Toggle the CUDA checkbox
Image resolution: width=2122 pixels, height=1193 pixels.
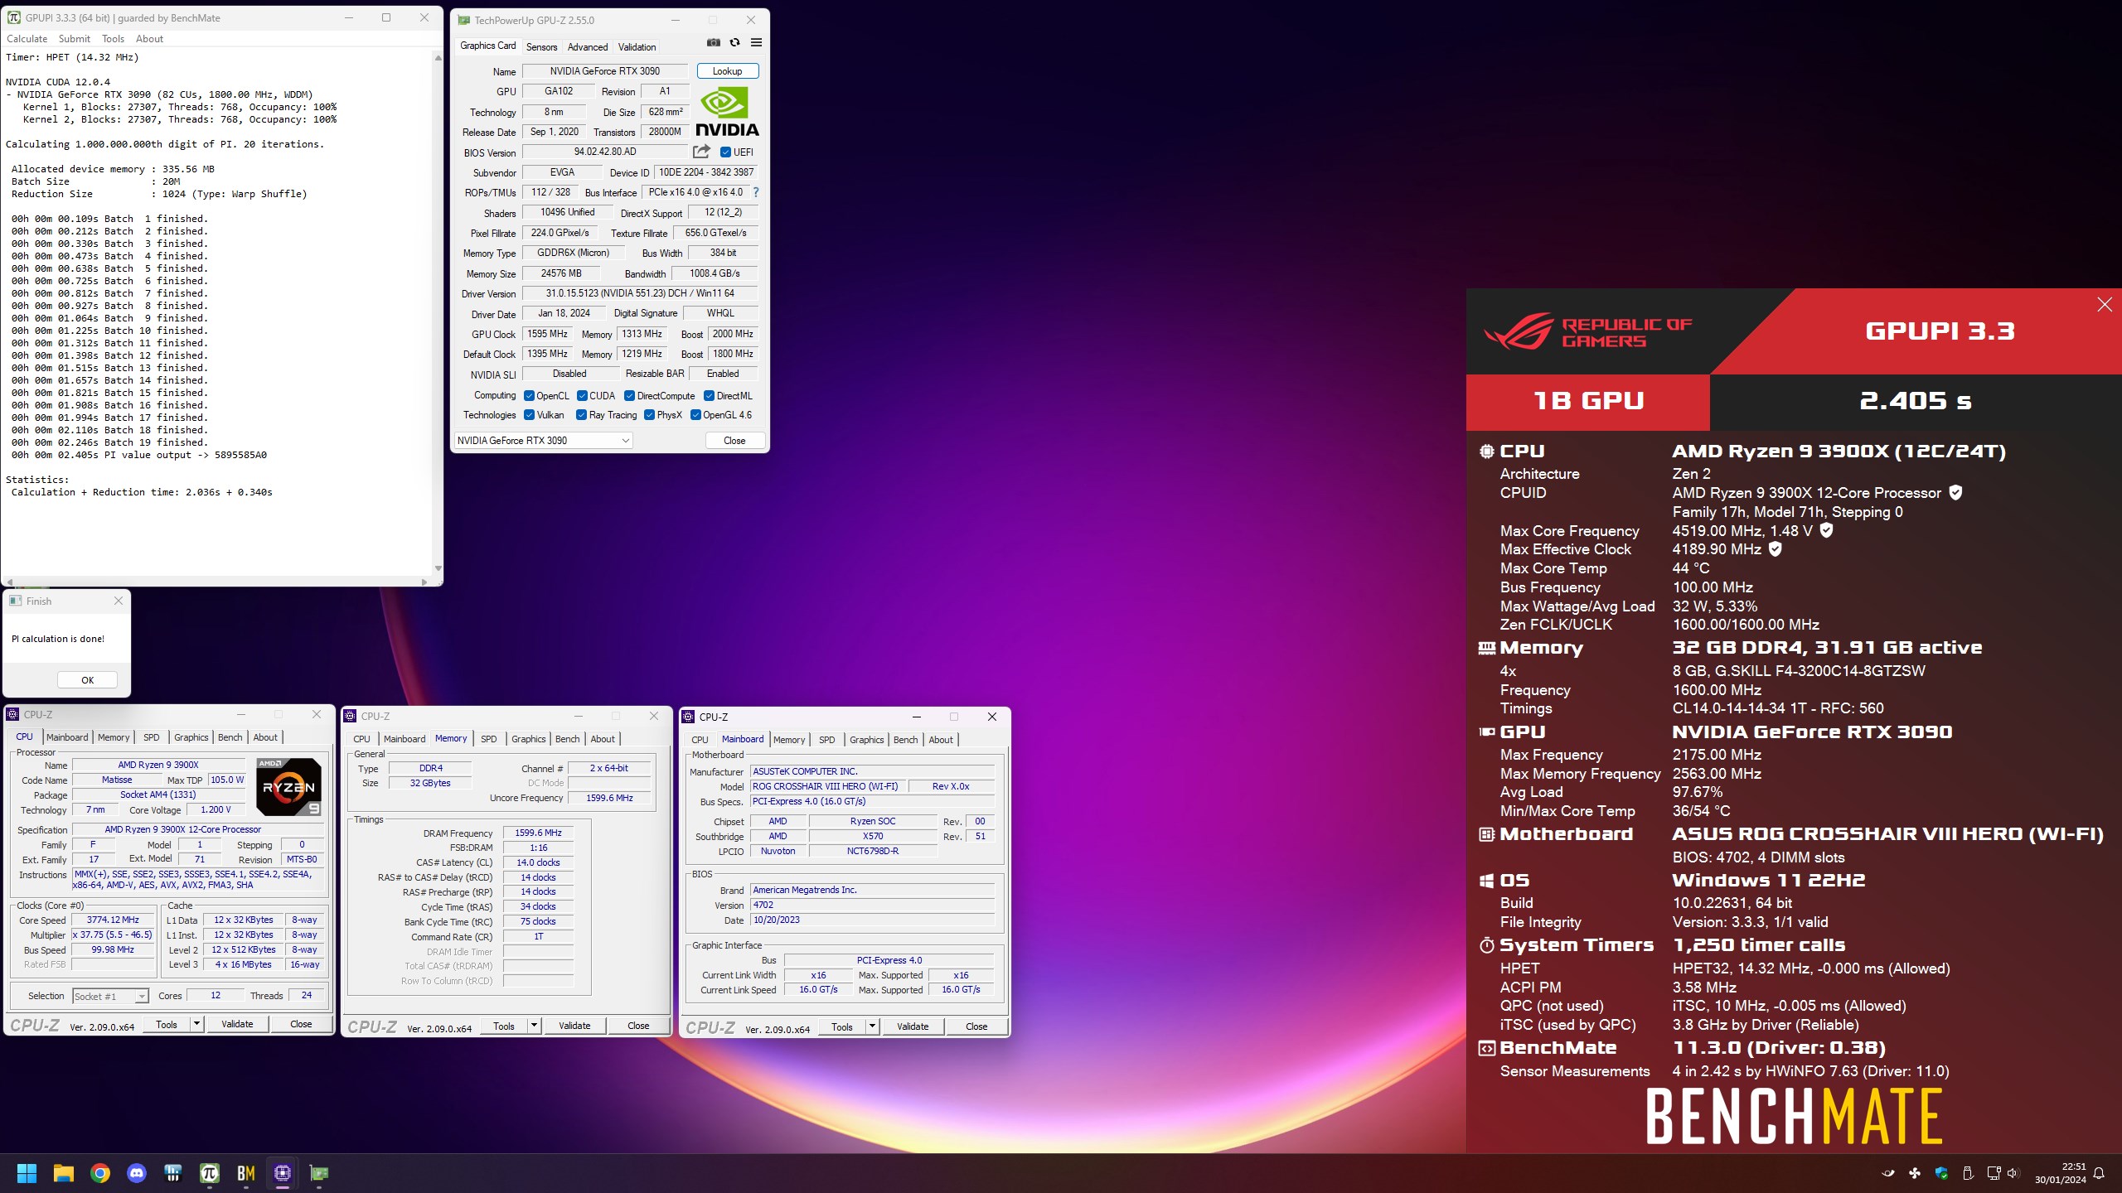(582, 396)
